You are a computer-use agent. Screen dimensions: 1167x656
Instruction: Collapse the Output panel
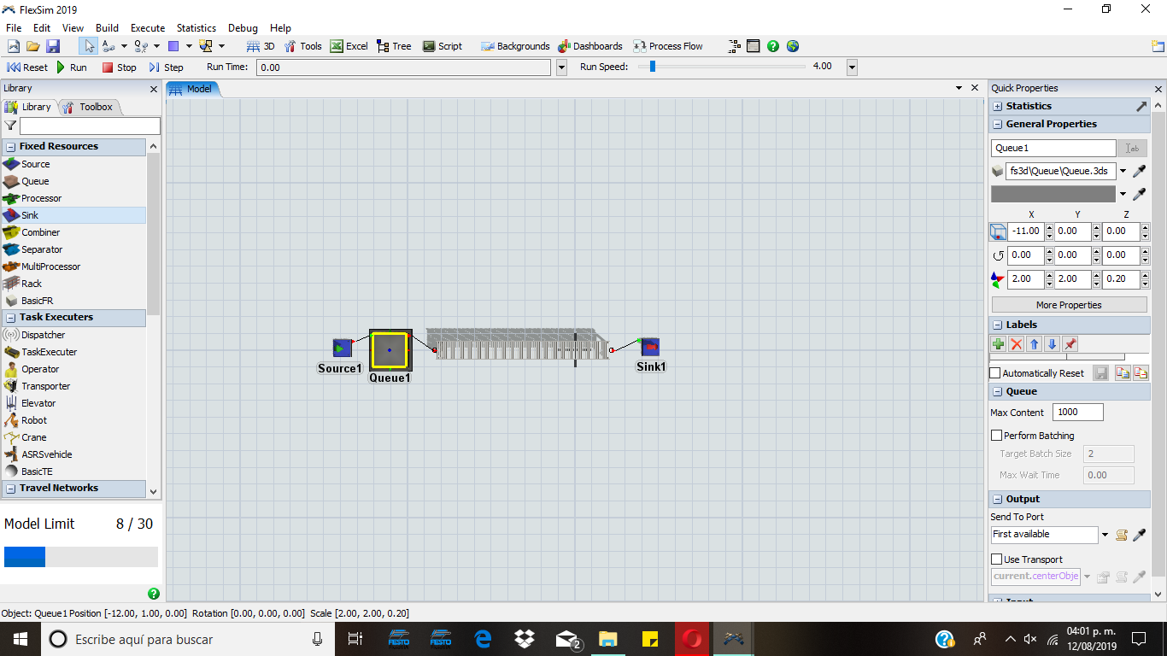click(x=998, y=499)
